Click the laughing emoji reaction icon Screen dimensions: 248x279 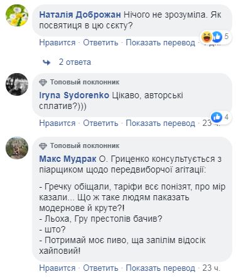coord(207,37)
